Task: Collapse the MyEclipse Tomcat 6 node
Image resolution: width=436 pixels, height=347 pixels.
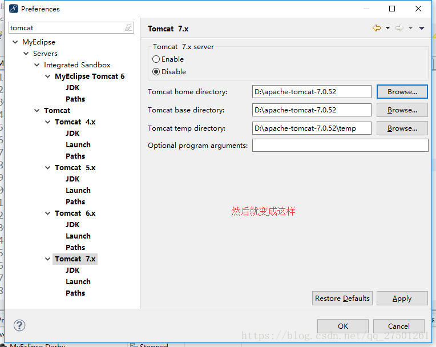Action: (x=48, y=76)
